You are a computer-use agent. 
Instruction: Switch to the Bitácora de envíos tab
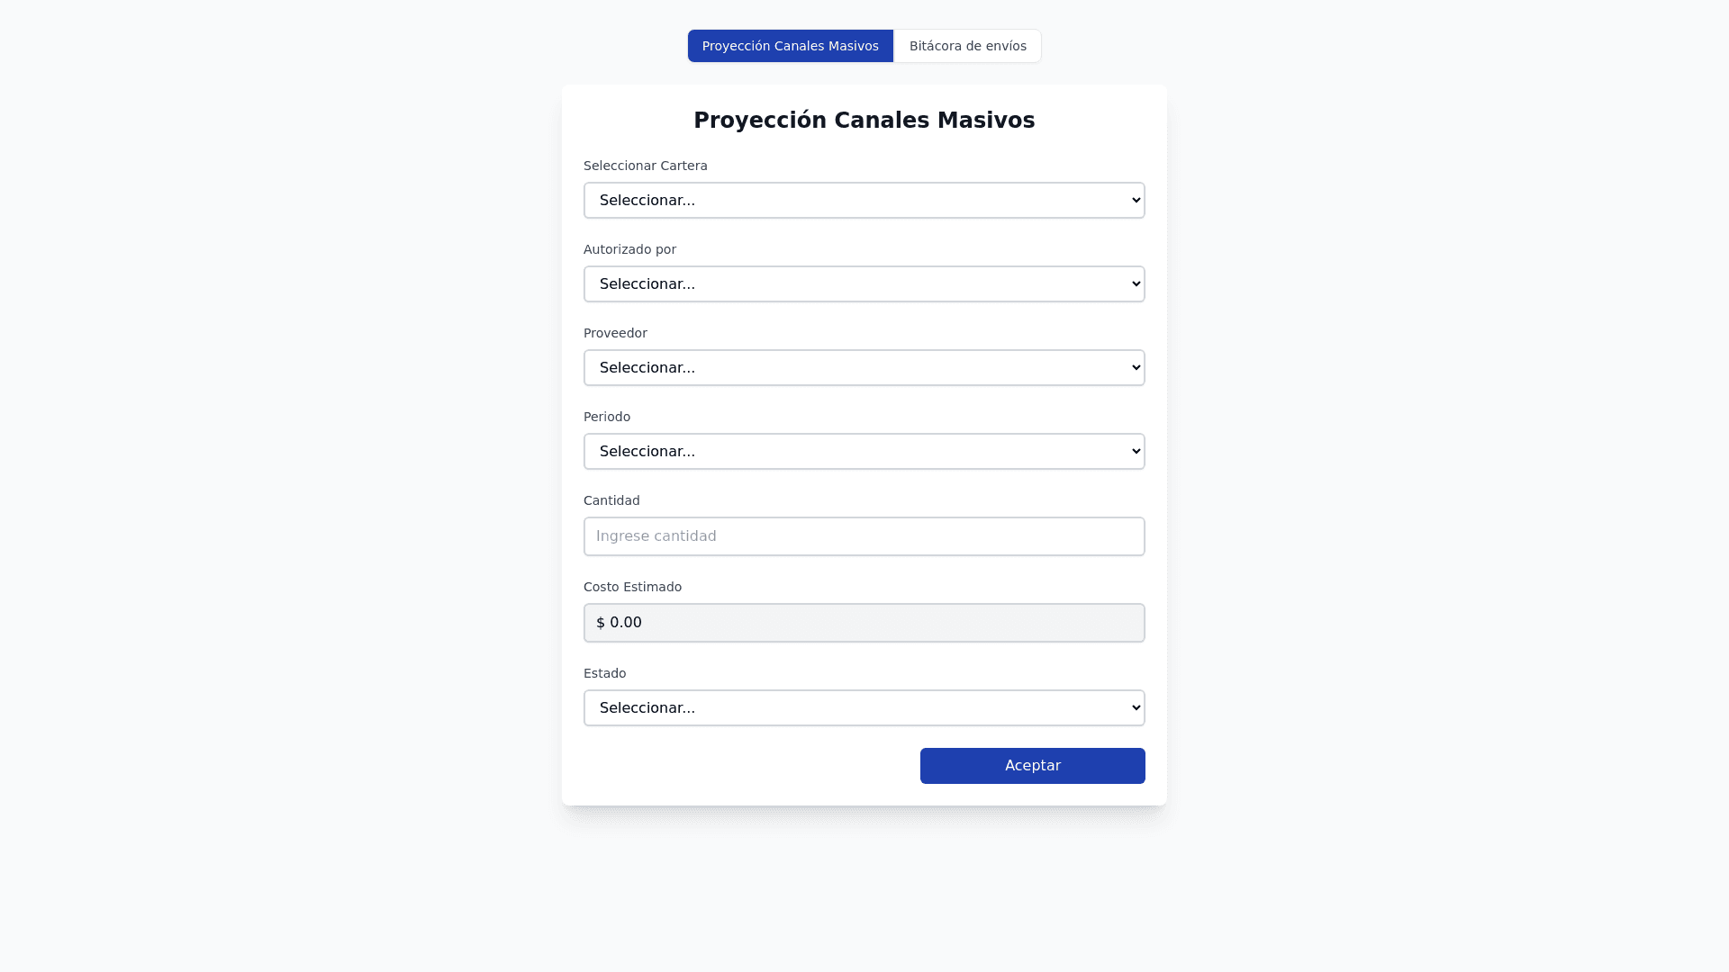[x=967, y=46]
